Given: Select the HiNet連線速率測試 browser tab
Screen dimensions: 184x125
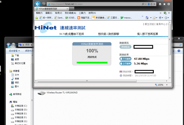Looking at the screenshot, I should (52, 9).
